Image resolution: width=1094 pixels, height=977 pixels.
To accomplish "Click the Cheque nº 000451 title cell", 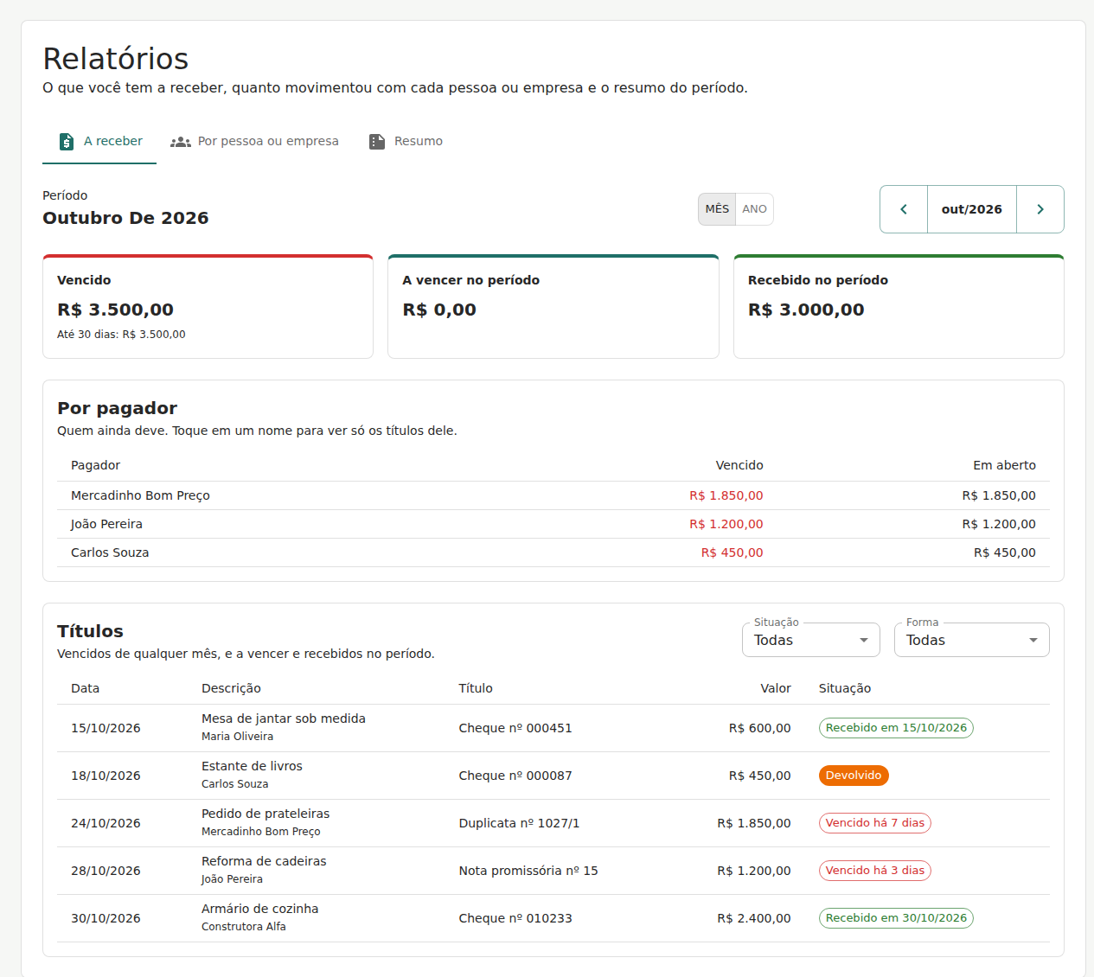I will point(515,728).
